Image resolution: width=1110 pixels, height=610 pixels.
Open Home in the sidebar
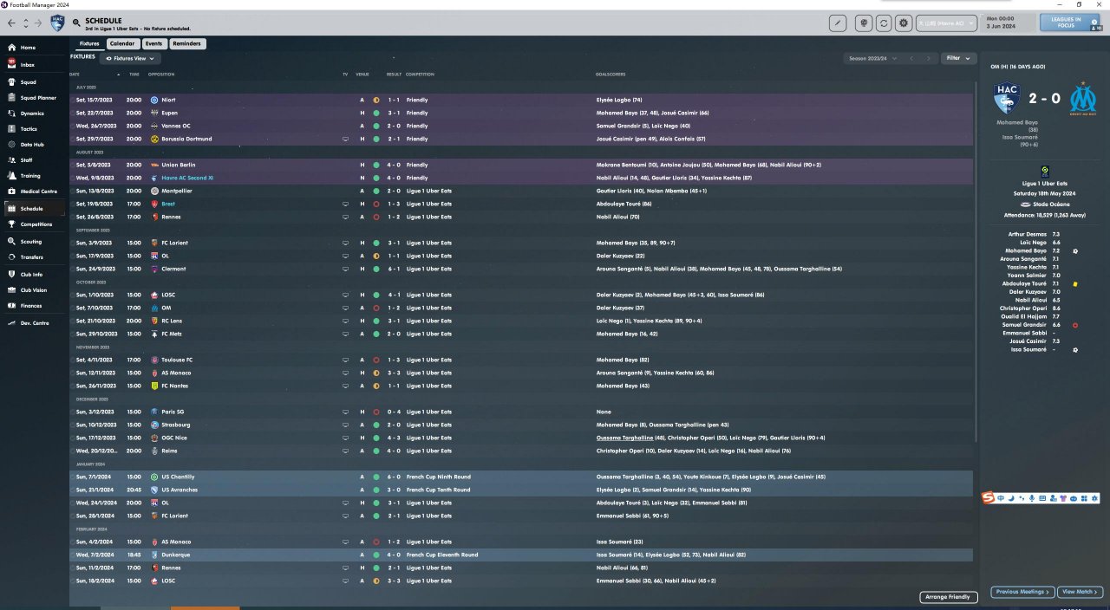point(35,48)
